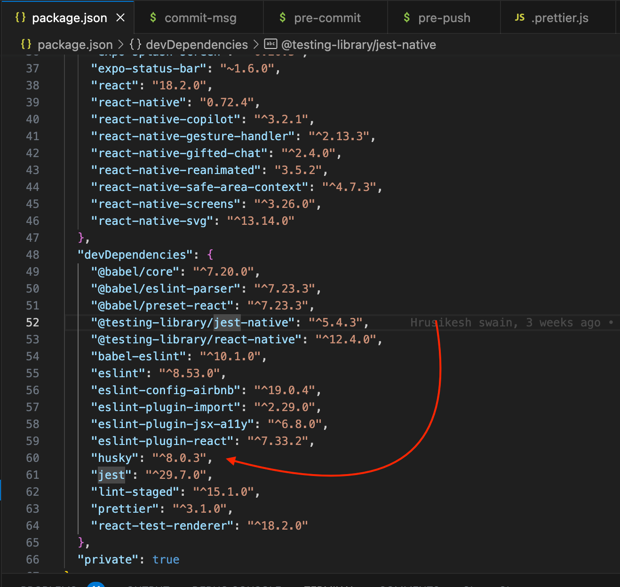Open the @testing-library/jest-native breadcrumb
Viewport: 620px width, 587px height.
[x=358, y=45]
